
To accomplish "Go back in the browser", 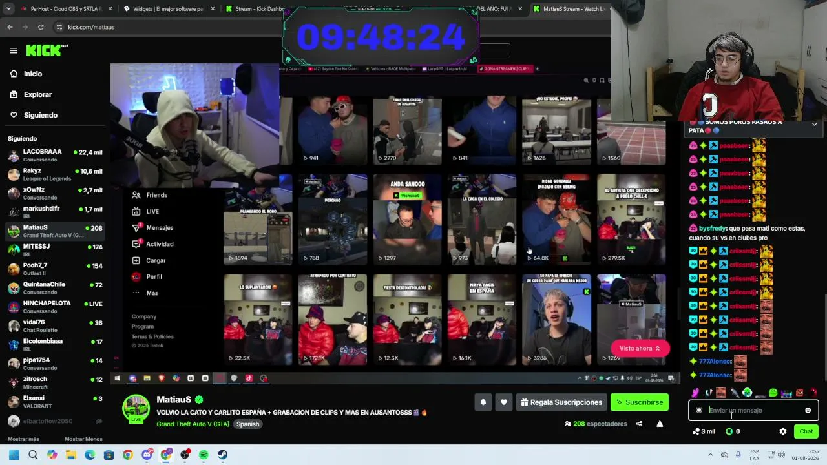I will (x=10, y=27).
